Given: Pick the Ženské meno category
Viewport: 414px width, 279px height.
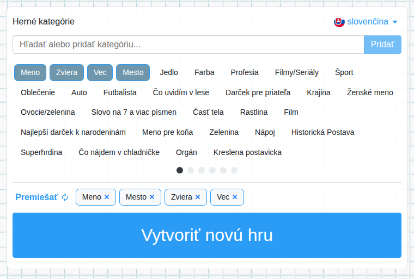Looking at the screenshot, I should click(x=370, y=92).
